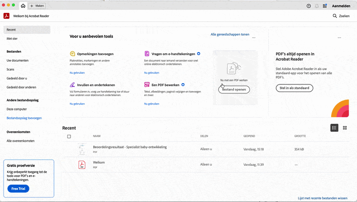
Task: Click the Maken create button
Action: (x=37, y=6)
